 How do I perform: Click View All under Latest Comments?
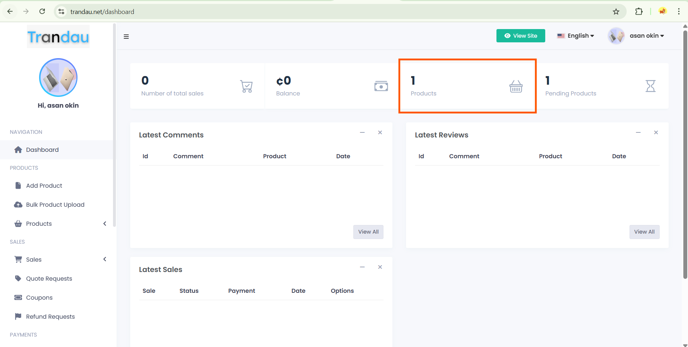[x=368, y=232]
